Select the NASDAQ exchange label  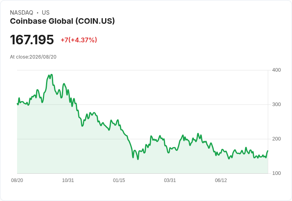tap(21, 13)
